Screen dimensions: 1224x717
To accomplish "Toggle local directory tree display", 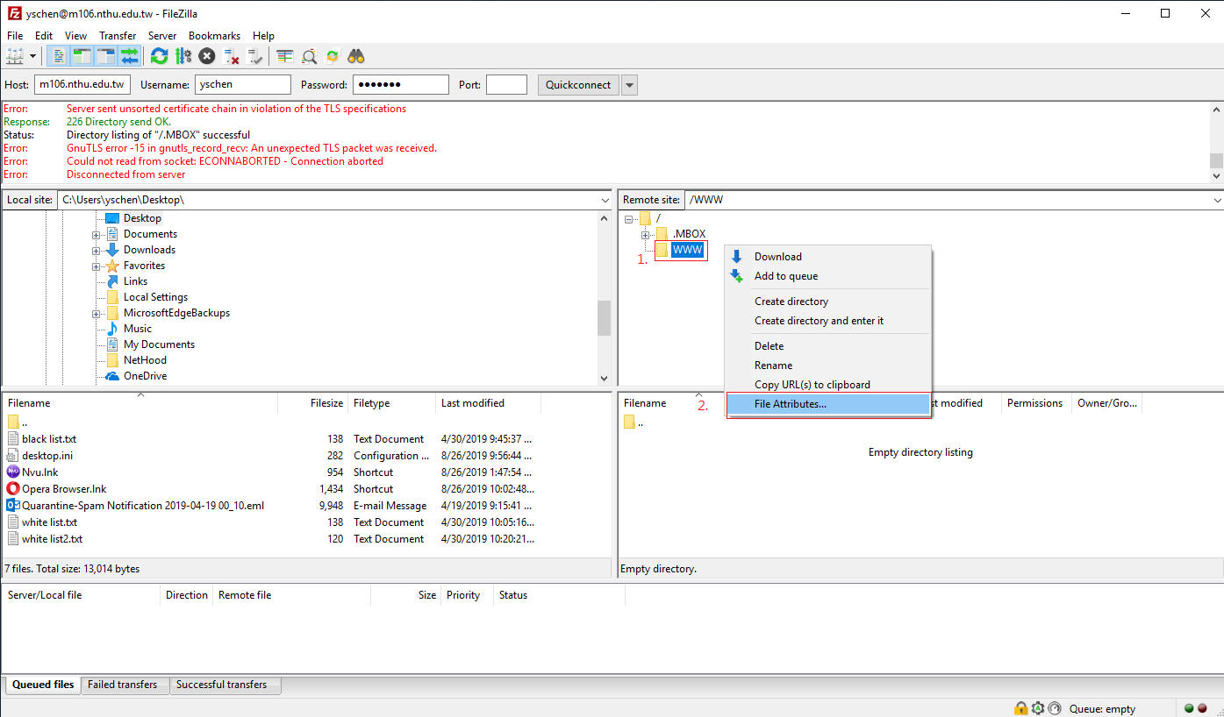I will pyautogui.click(x=82, y=56).
